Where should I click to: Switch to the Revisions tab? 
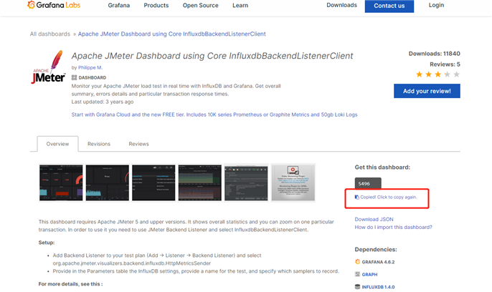[x=99, y=144]
